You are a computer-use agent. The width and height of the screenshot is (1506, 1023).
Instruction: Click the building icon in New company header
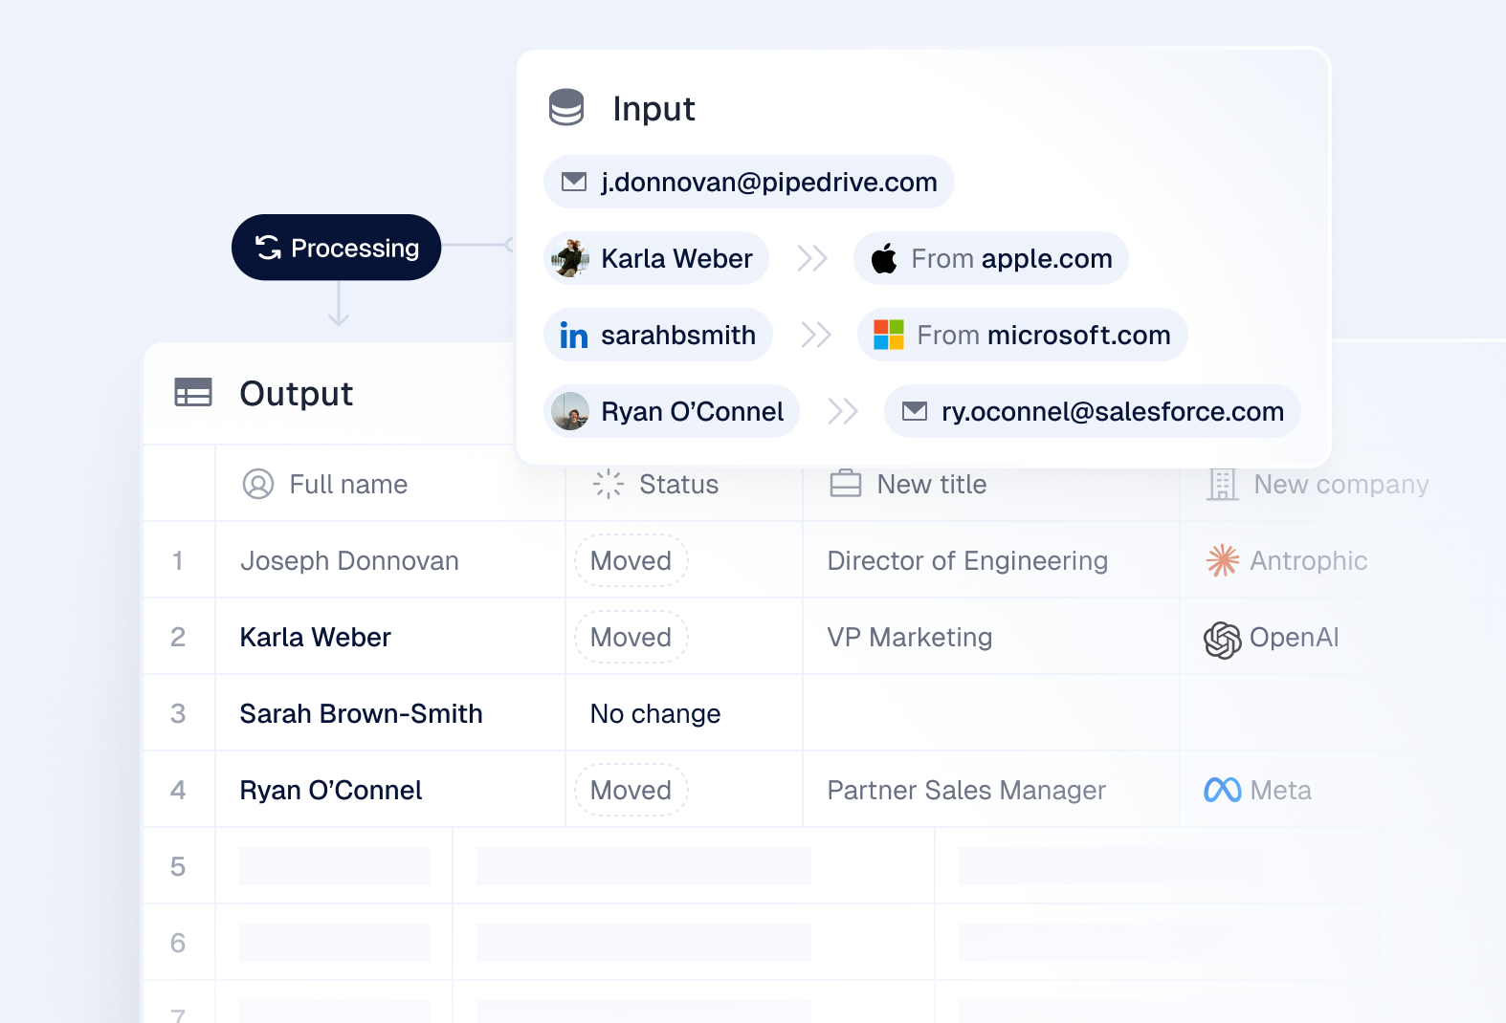point(1223,484)
